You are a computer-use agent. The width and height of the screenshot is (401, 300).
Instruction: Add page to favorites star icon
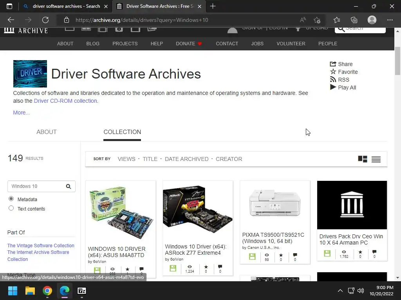tap(317, 20)
